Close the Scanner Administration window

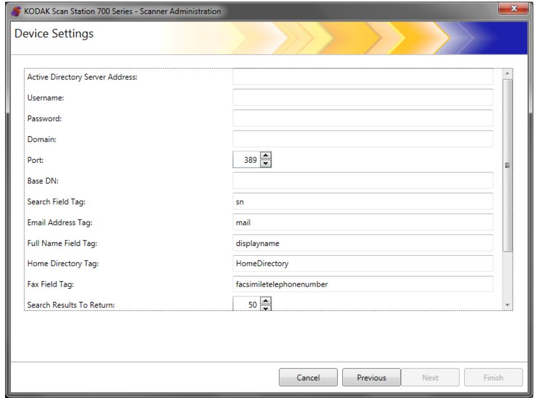514,8
